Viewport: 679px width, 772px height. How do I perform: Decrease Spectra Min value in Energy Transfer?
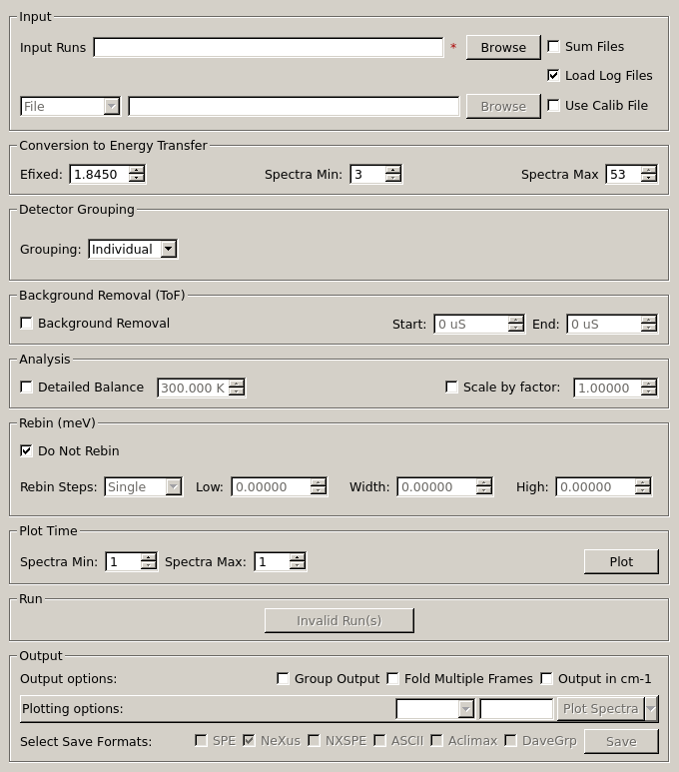pos(393,179)
